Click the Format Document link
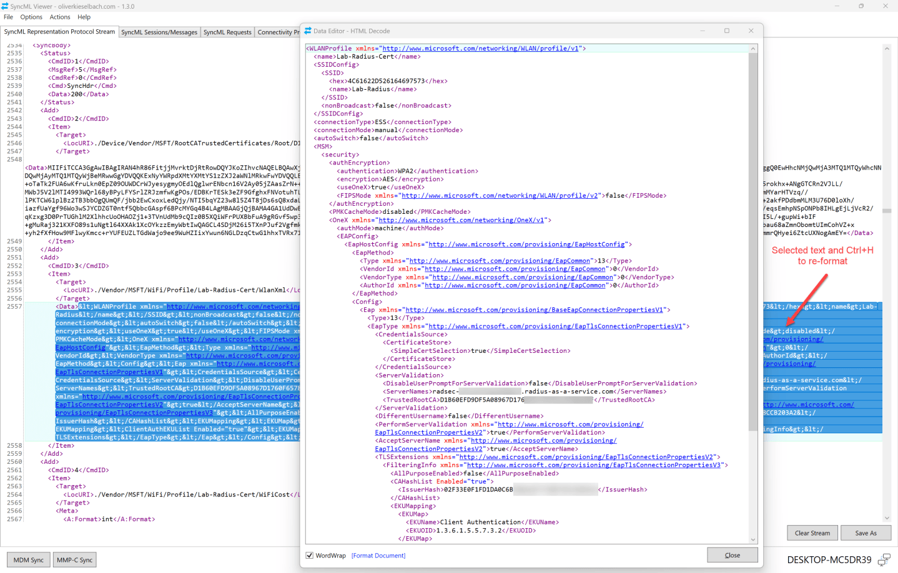 point(378,556)
